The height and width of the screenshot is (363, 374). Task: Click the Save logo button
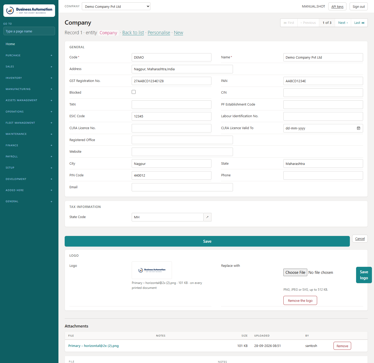click(364, 275)
